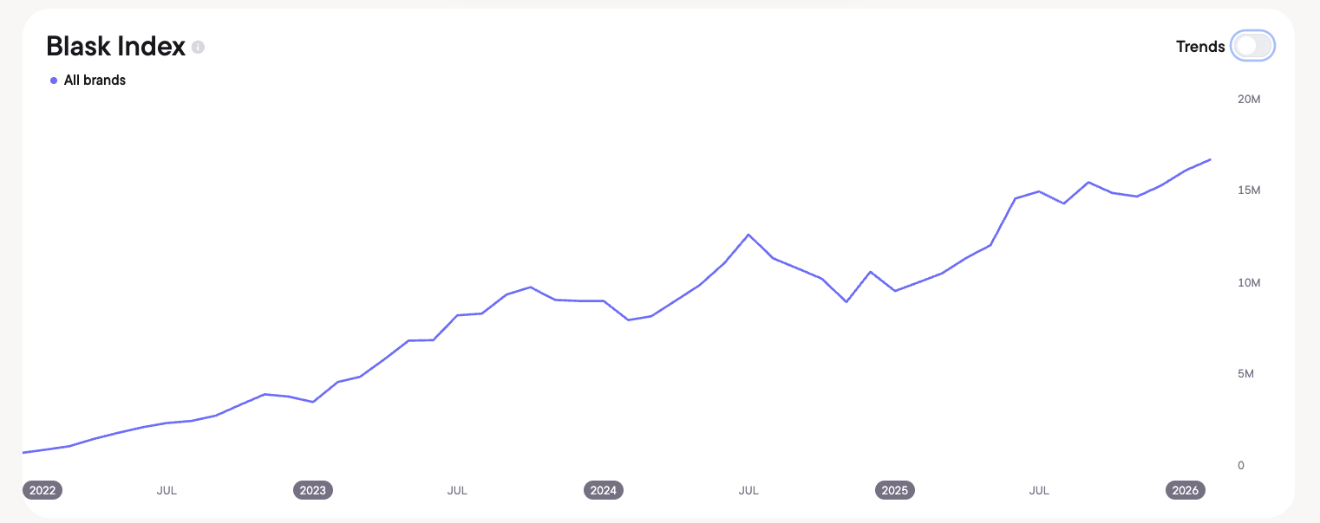Click the line peak above JUL 2024
Image resolution: width=1320 pixels, height=523 pixels.
(748, 235)
